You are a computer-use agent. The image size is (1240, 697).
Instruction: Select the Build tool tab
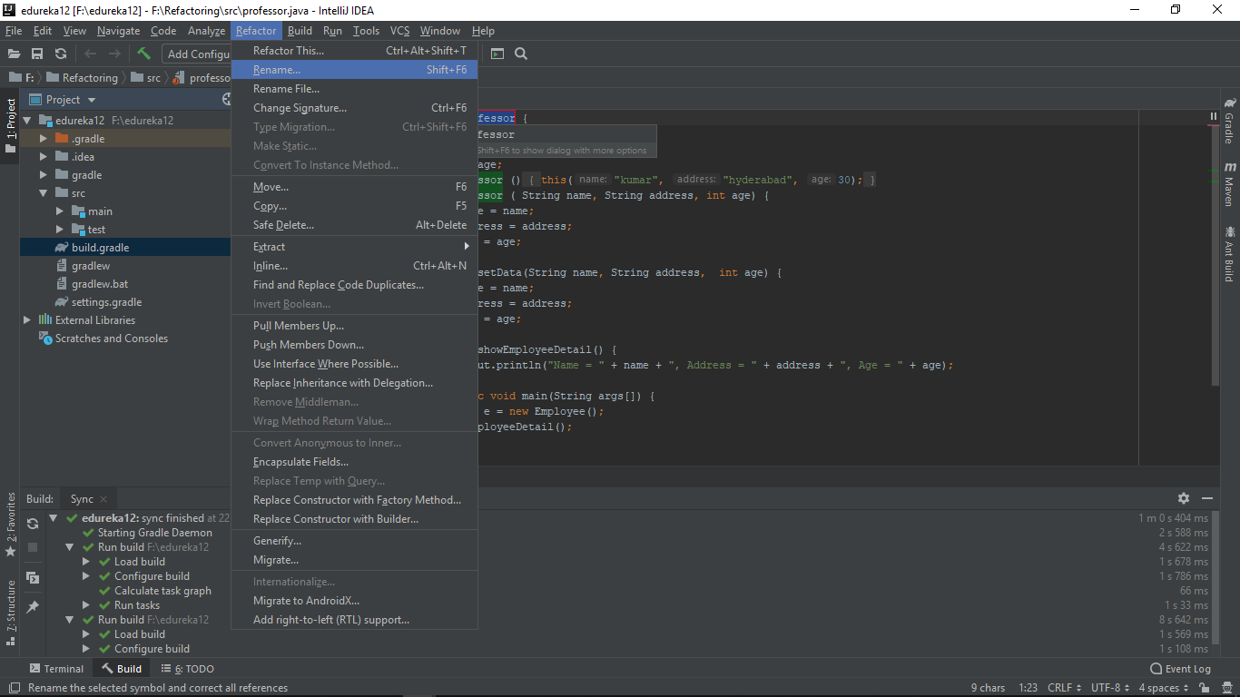(x=122, y=669)
